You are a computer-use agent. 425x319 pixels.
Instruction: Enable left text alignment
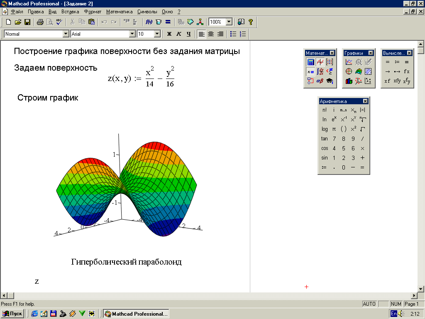pos(201,34)
